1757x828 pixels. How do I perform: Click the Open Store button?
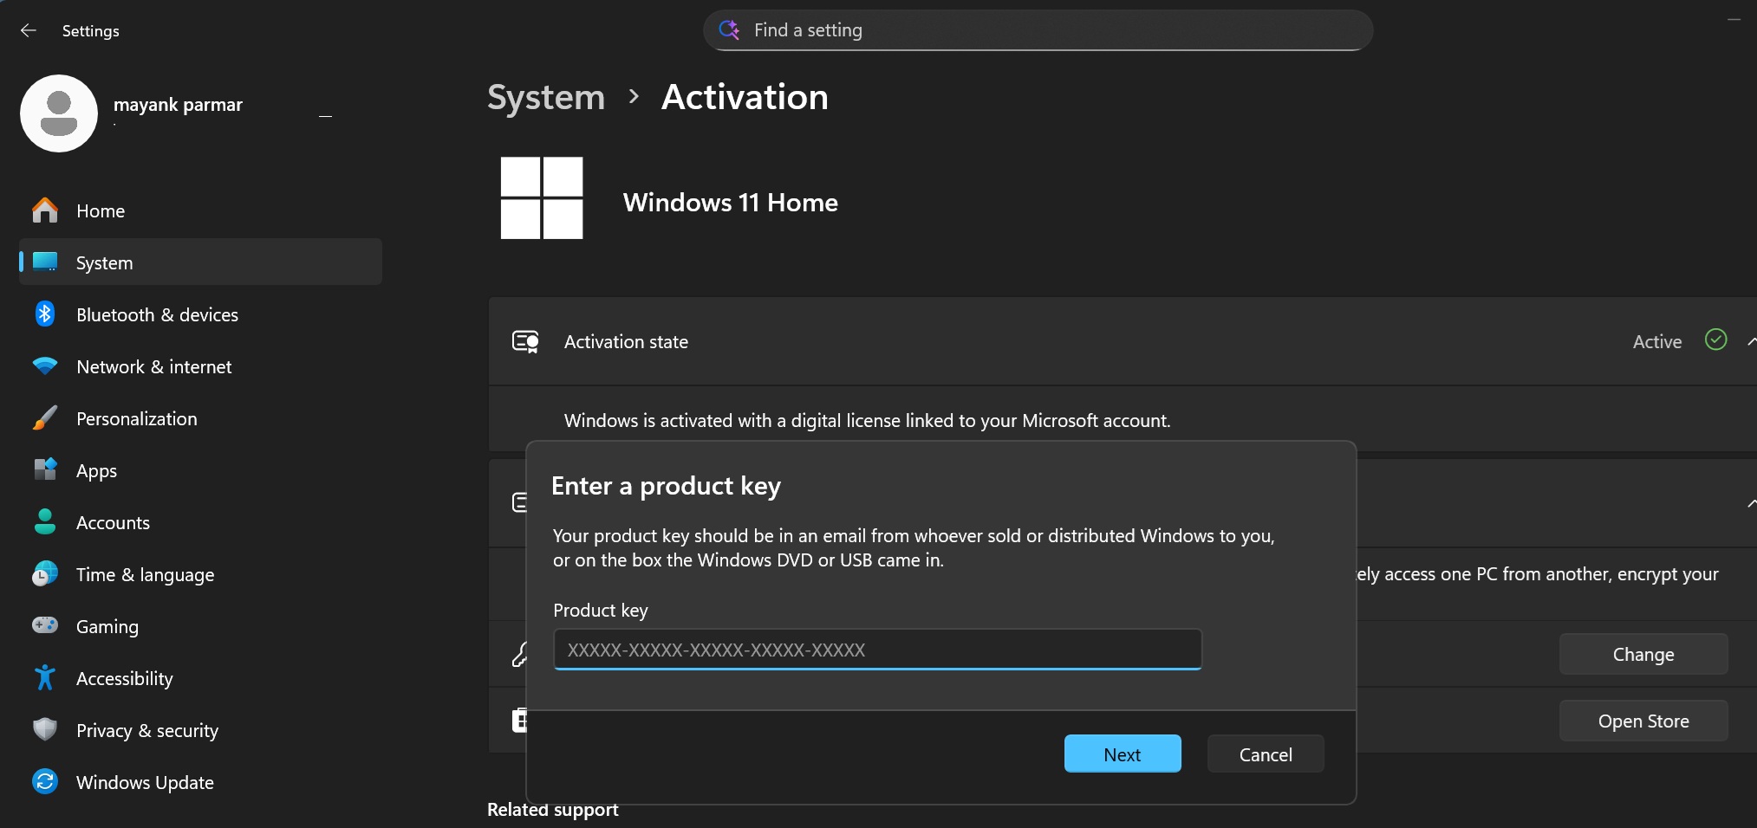(1643, 721)
